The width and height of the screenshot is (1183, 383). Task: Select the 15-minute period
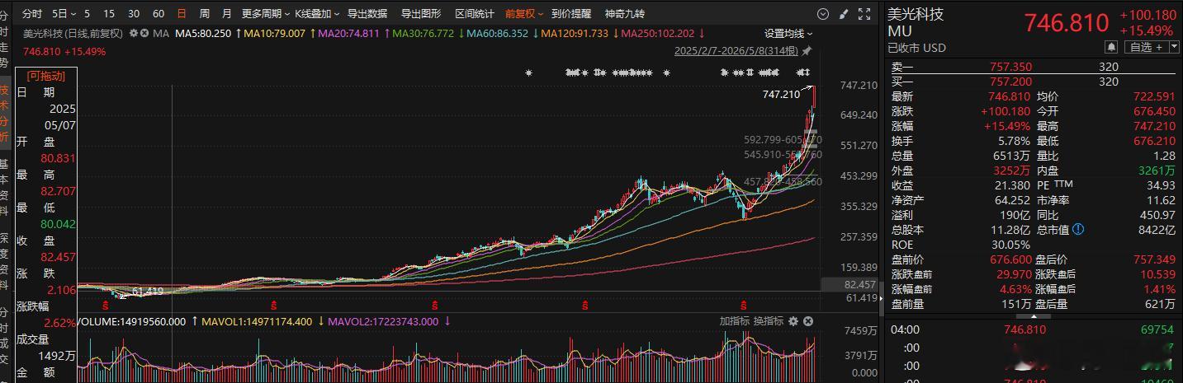click(111, 14)
